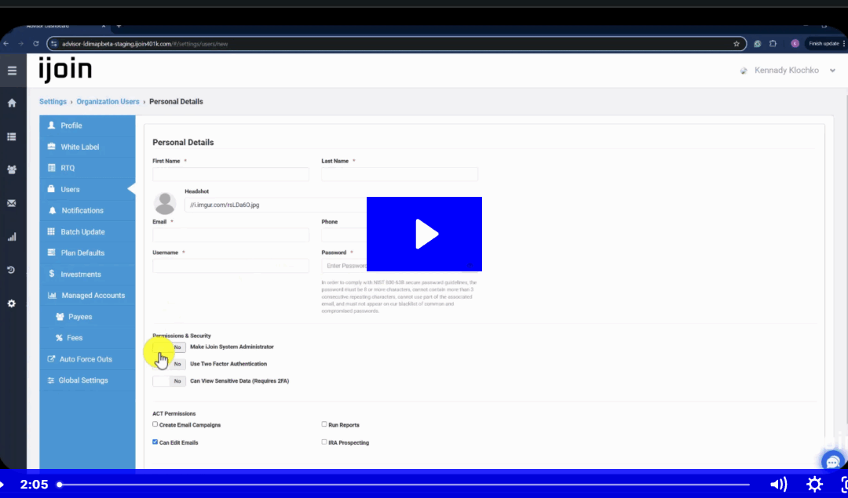The image size is (848, 498).
Task: Click the Settings breadcrumb link
Action: pyautogui.click(x=53, y=101)
